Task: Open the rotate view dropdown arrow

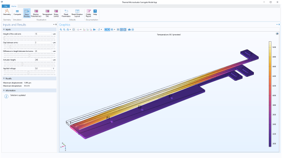Action: tap(101, 29)
